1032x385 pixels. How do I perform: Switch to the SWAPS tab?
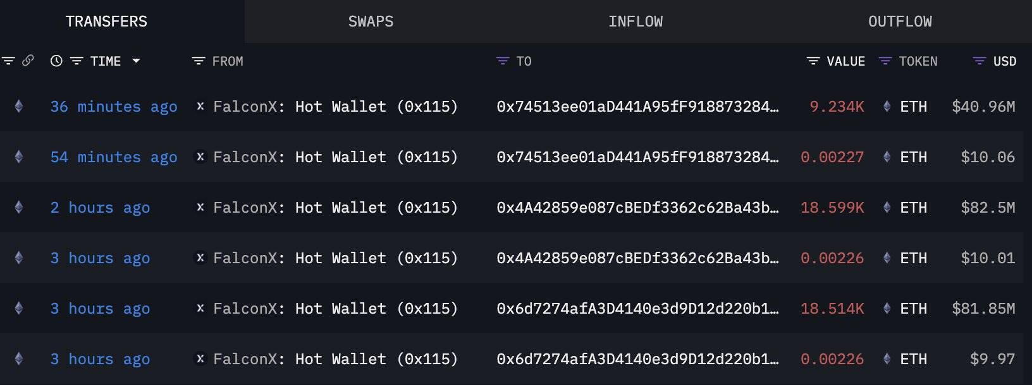coord(371,21)
